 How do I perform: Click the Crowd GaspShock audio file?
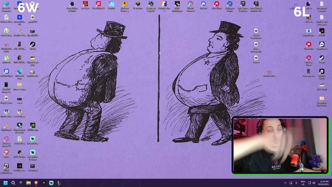(x=256, y=34)
